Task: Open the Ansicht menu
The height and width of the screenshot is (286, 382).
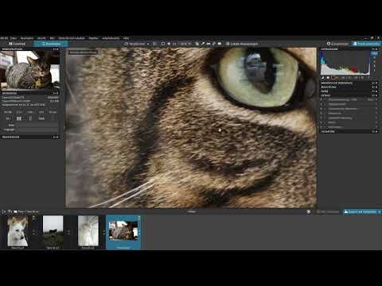Action: coord(41,38)
